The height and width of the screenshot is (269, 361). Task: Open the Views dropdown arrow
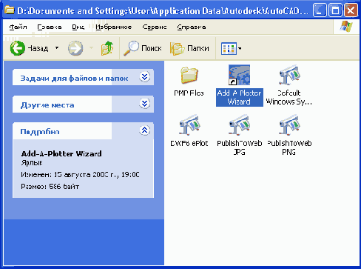click(x=240, y=49)
